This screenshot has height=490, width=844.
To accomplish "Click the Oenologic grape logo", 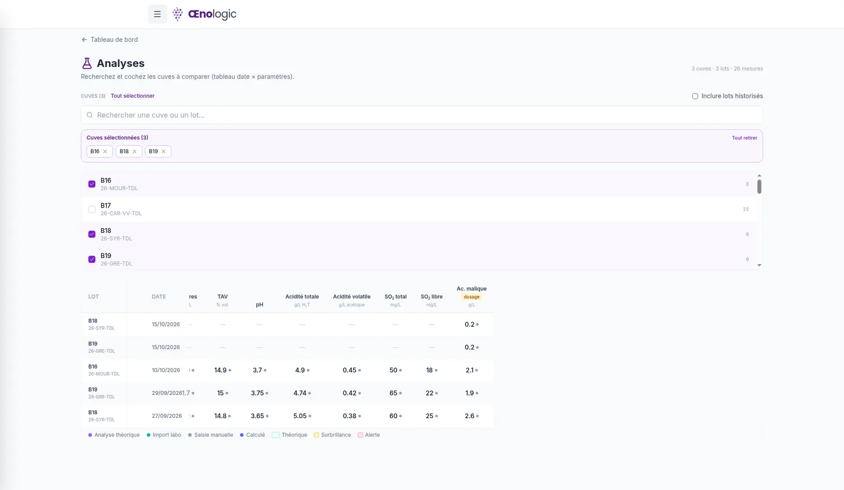I will [x=178, y=14].
